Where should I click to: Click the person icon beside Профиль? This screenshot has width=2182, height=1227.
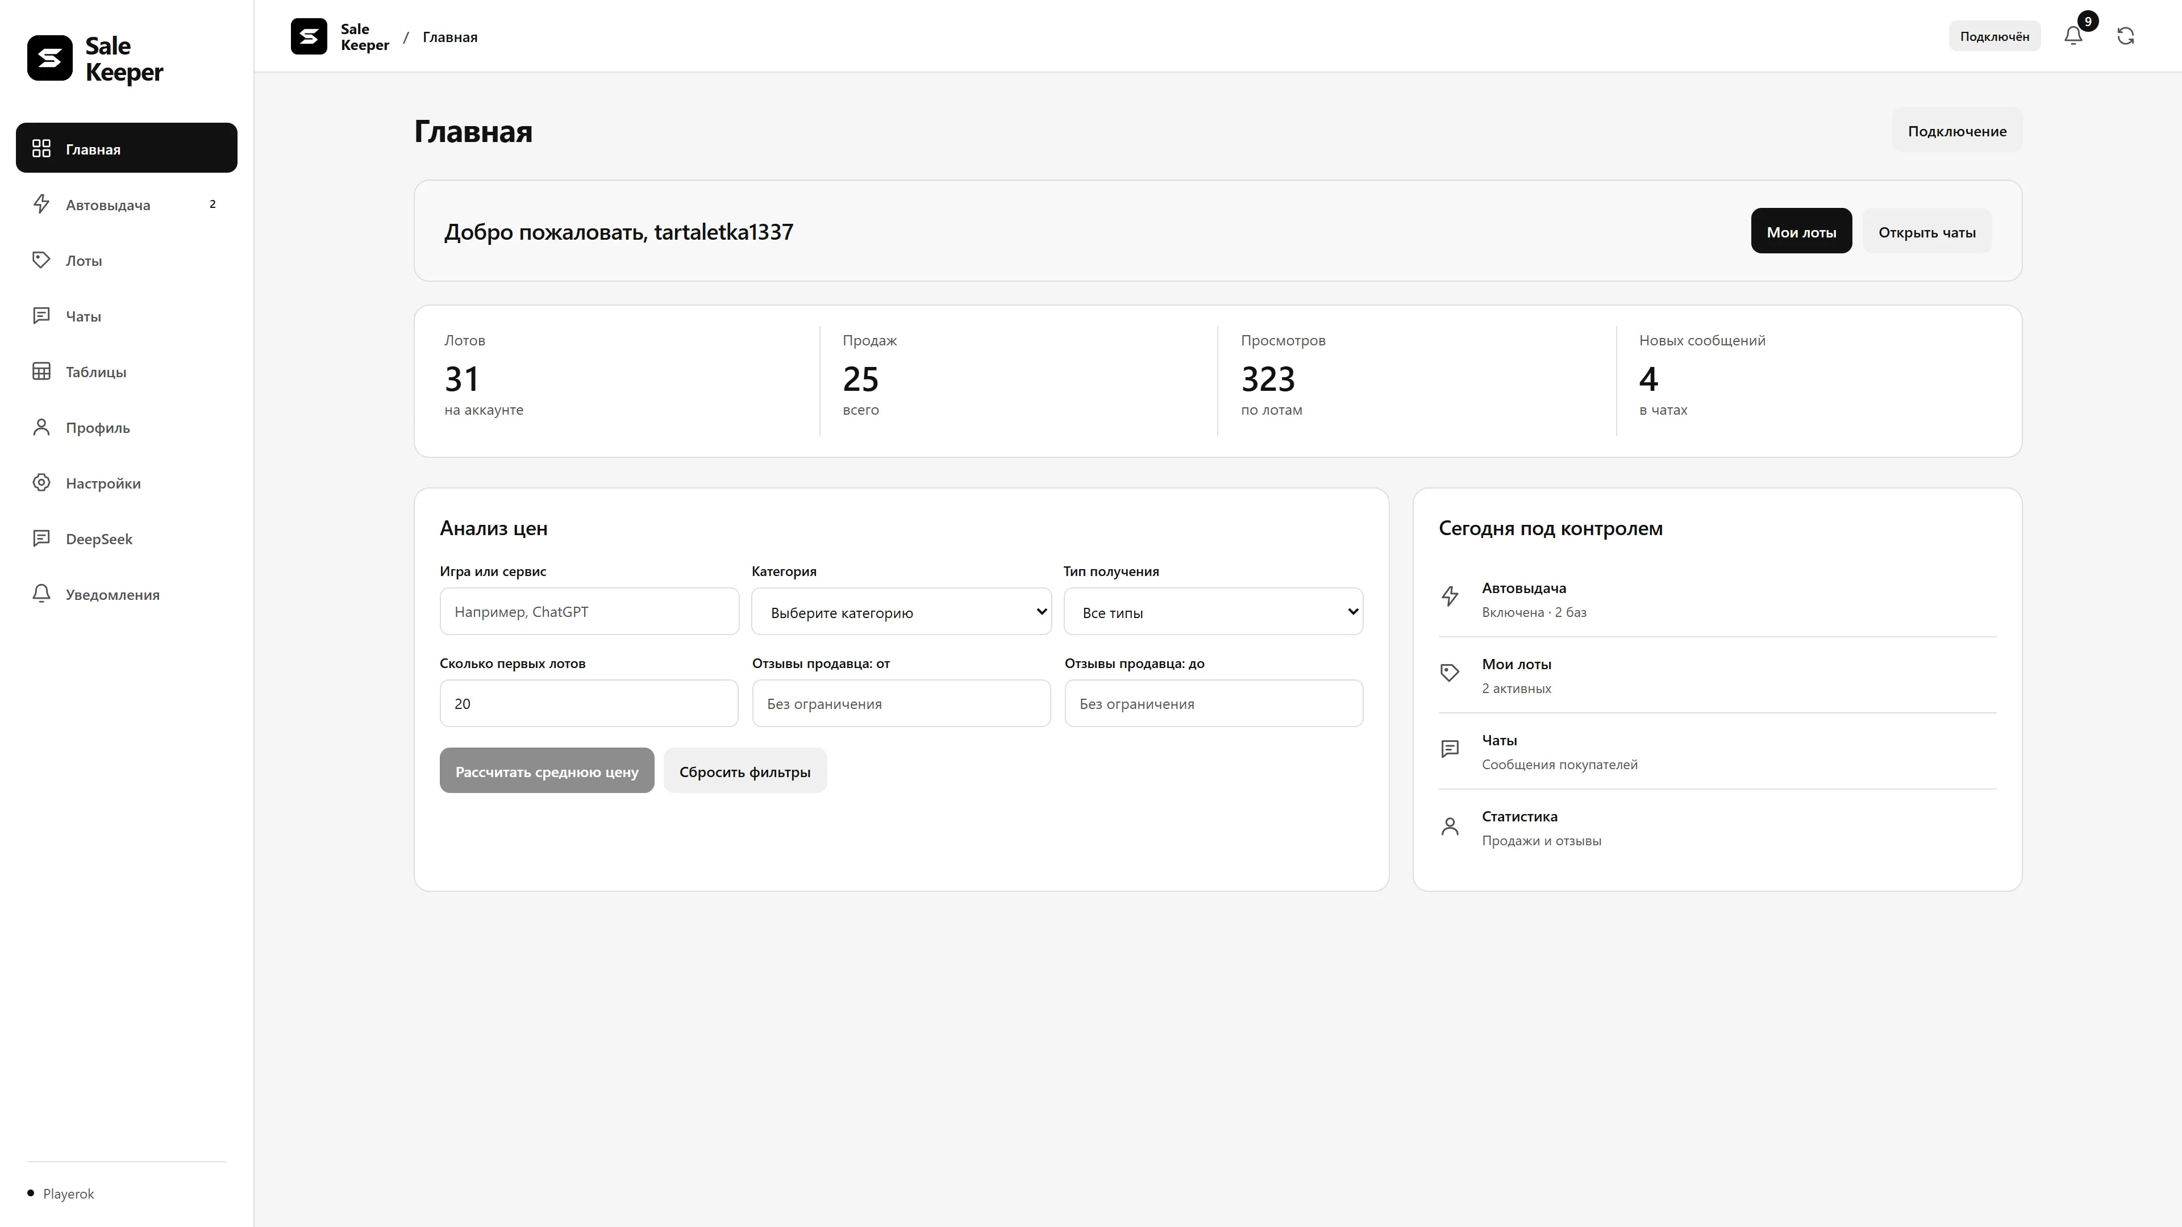coord(41,427)
